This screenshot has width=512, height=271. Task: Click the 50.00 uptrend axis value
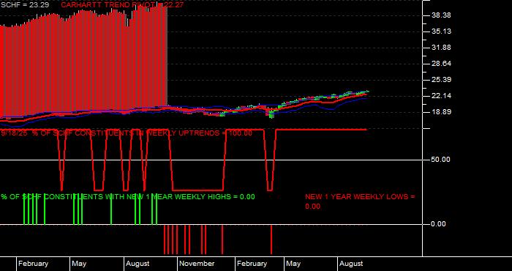[x=441, y=160]
